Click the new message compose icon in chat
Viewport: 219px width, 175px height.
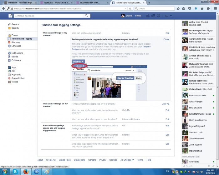(213, 166)
